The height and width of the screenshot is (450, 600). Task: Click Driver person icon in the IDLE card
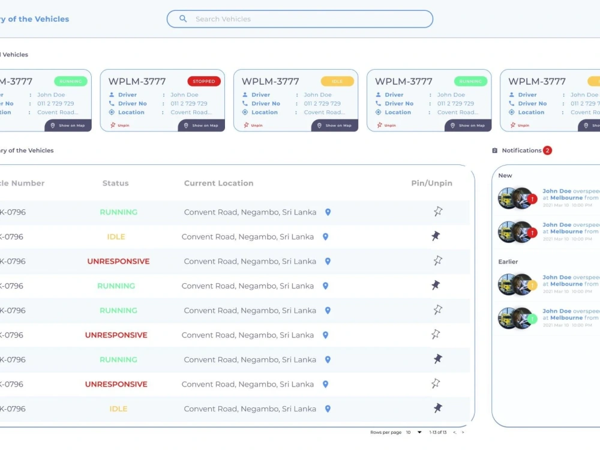[x=245, y=95]
